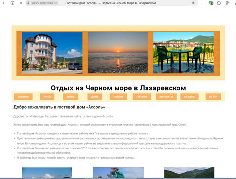The width and height of the screenshot is (236, 179).
Task: Open the ПЛЯЖ menu item
Action: 71,97
